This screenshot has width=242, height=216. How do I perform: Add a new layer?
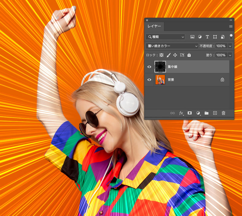click(214, 113)
